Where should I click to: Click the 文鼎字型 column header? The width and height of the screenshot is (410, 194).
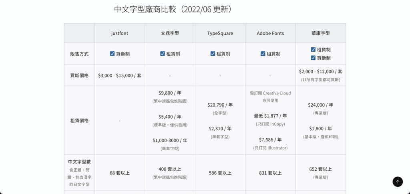point(170,33)
